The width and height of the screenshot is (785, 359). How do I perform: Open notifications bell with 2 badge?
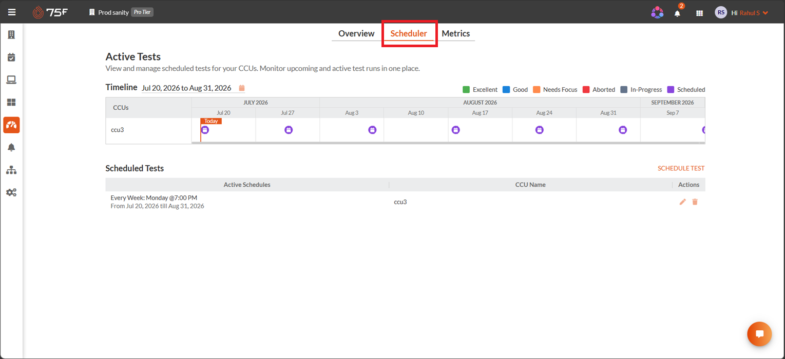pos(678,12)
